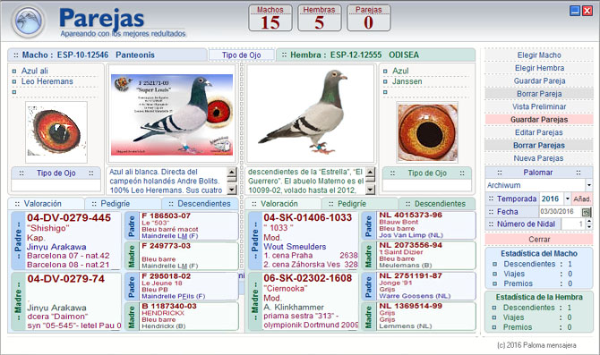Click Editar Parejas button
The height and width of the screenshot is (355, 600).
(x=539, y=132)
